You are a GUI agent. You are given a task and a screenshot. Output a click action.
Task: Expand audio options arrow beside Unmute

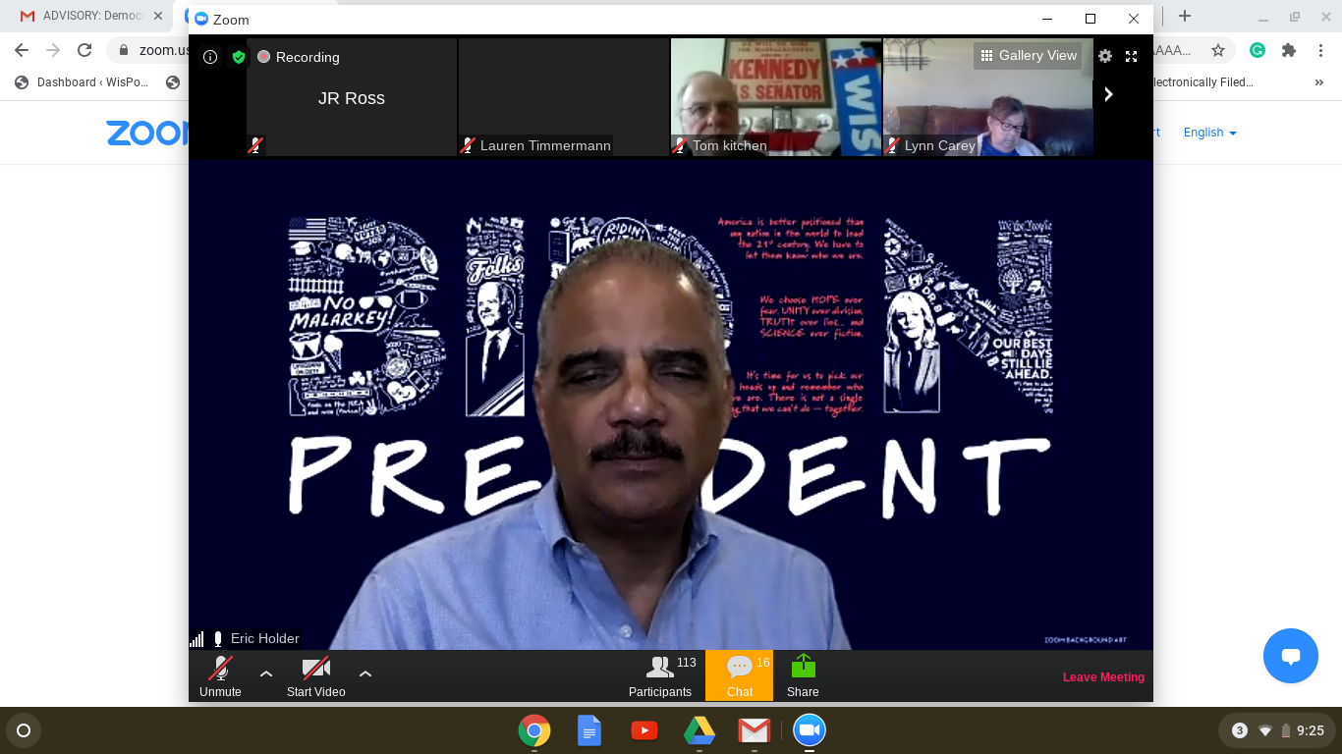coord(266,673)
